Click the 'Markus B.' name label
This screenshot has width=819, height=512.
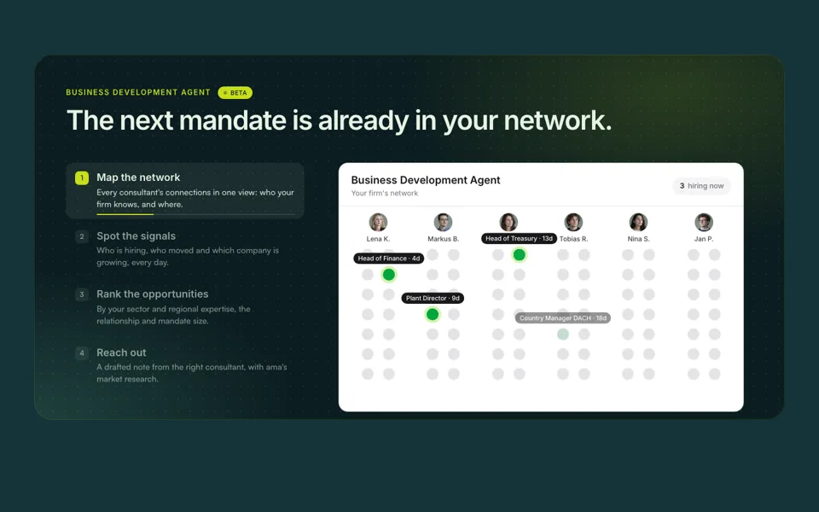(x=443, y=239)
